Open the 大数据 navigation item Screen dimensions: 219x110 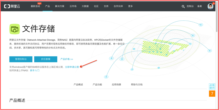(x=85, y=6)
